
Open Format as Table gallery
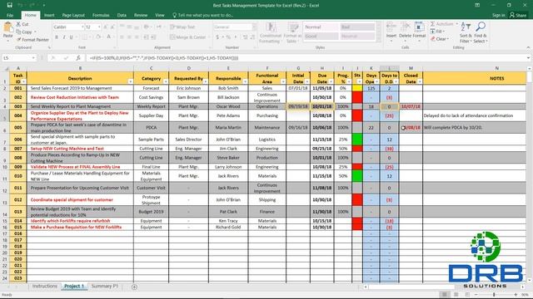[292, 32]
